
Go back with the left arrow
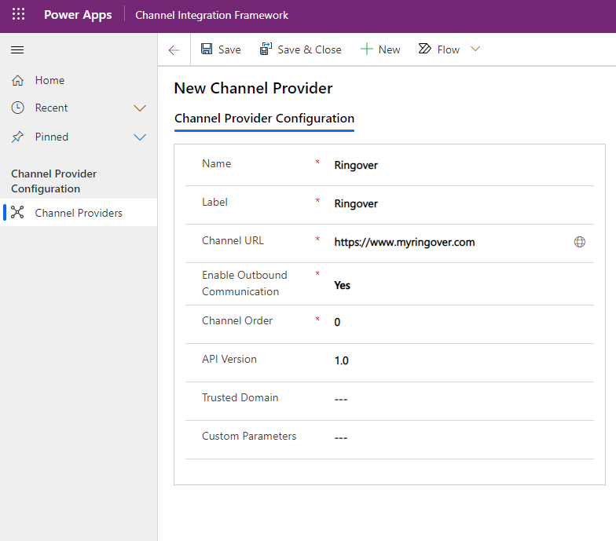[x=174, y=50]
